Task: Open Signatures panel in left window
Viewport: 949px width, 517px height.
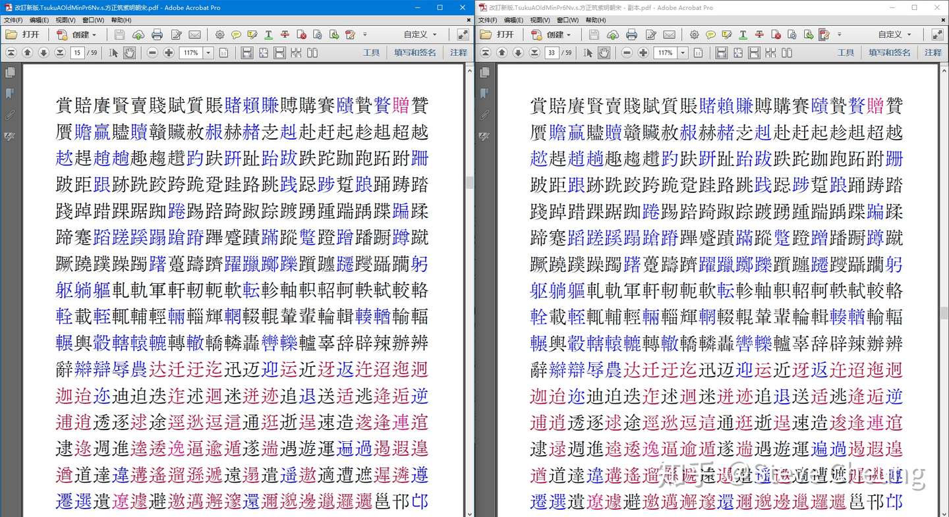Action: click(x=10, y=136)
